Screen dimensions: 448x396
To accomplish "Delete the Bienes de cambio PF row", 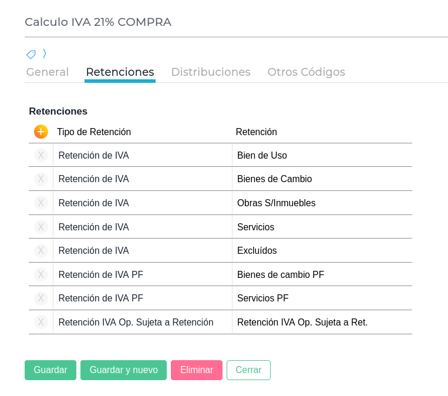I will pos(41,274).
